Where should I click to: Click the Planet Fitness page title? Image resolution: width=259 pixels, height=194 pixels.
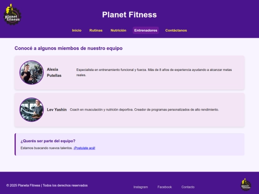129,14
